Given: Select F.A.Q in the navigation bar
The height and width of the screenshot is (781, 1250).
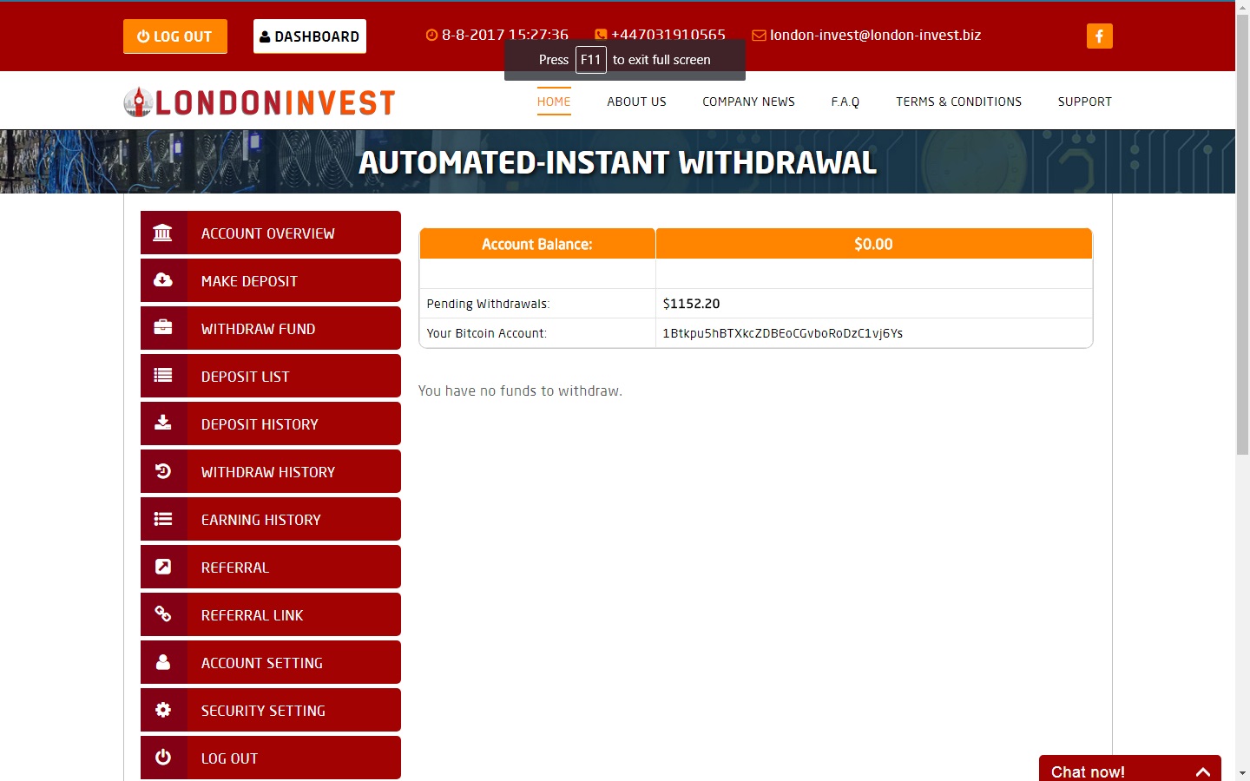Looking at the screenshot, I should tap(845, 102).
